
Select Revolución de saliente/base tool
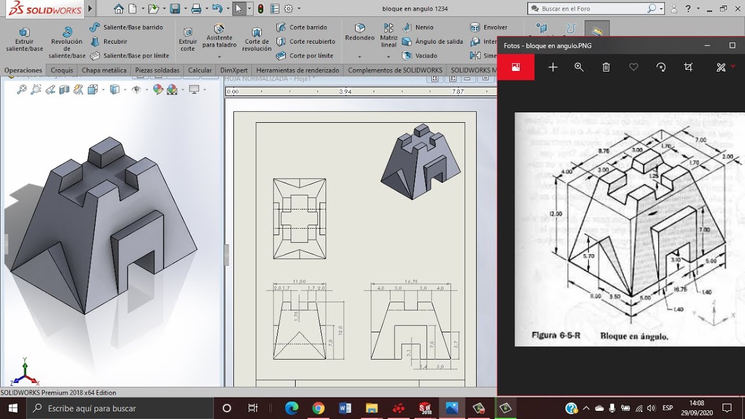point(67,43)
